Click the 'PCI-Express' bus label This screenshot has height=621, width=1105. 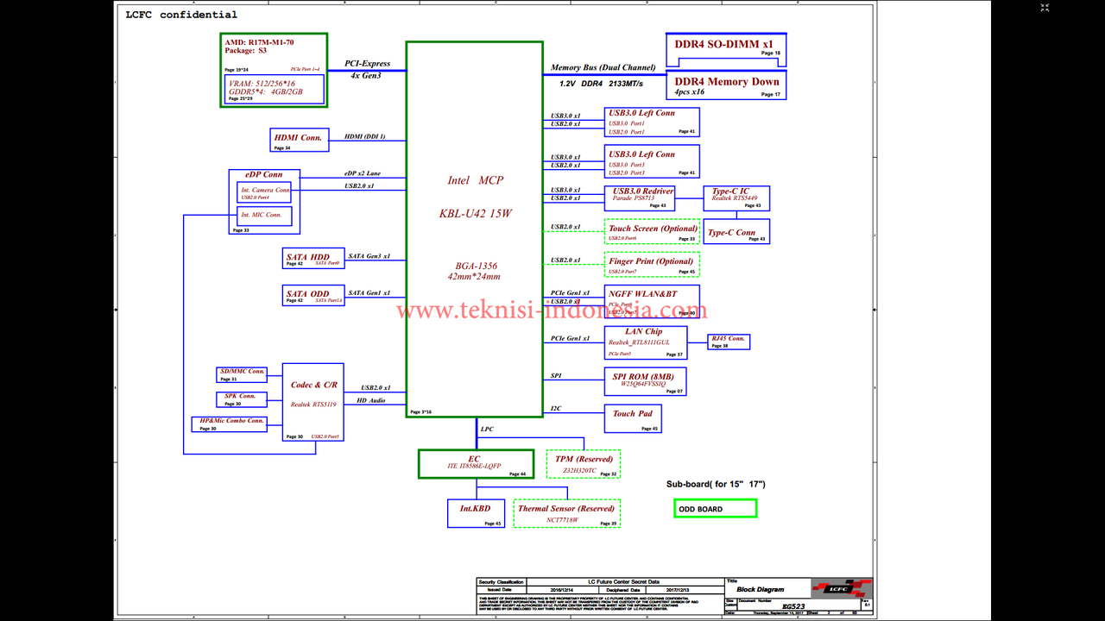coord(367,63)
